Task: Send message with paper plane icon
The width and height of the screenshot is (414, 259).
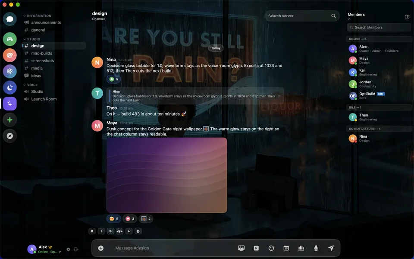Action: click(331, 248)
